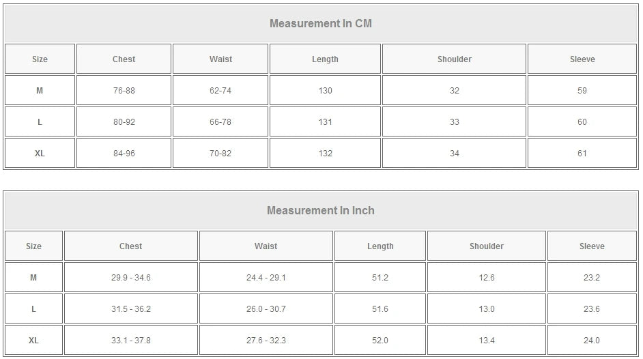This screenshot has width=643, height=359.
Task: Select the length cell showing 132
Action: coord(325,154)
